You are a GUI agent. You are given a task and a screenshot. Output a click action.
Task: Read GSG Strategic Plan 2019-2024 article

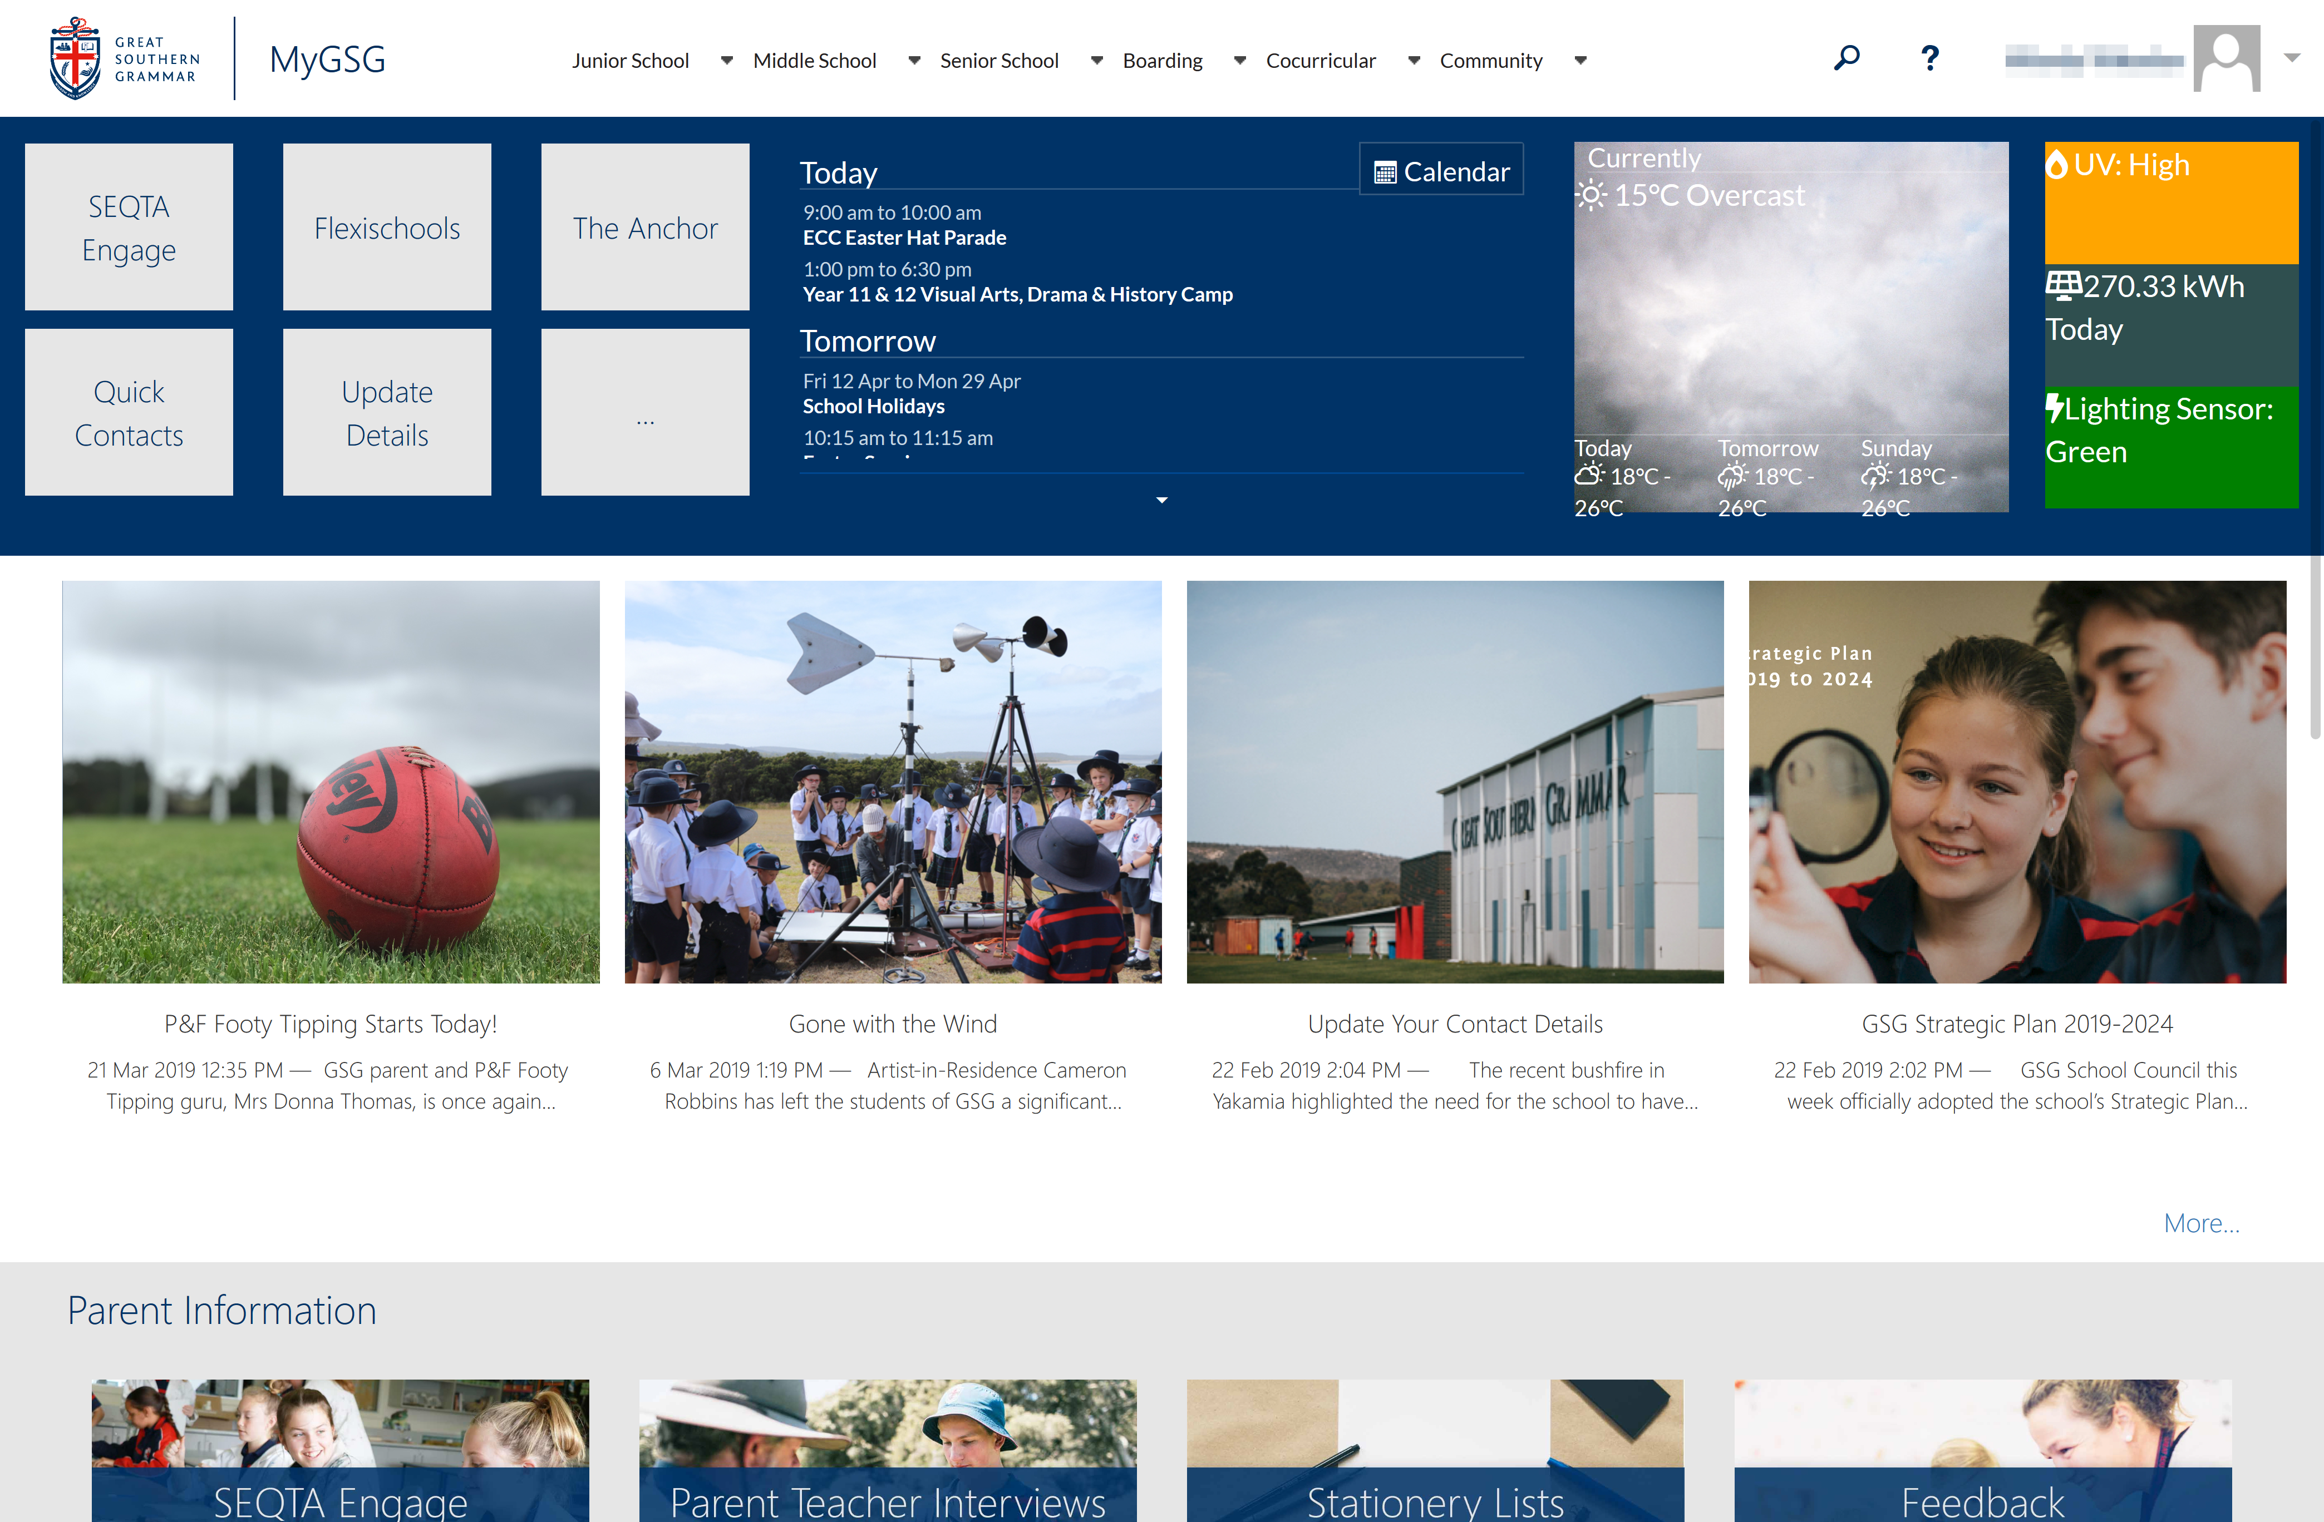(x=2017, y=1024)
